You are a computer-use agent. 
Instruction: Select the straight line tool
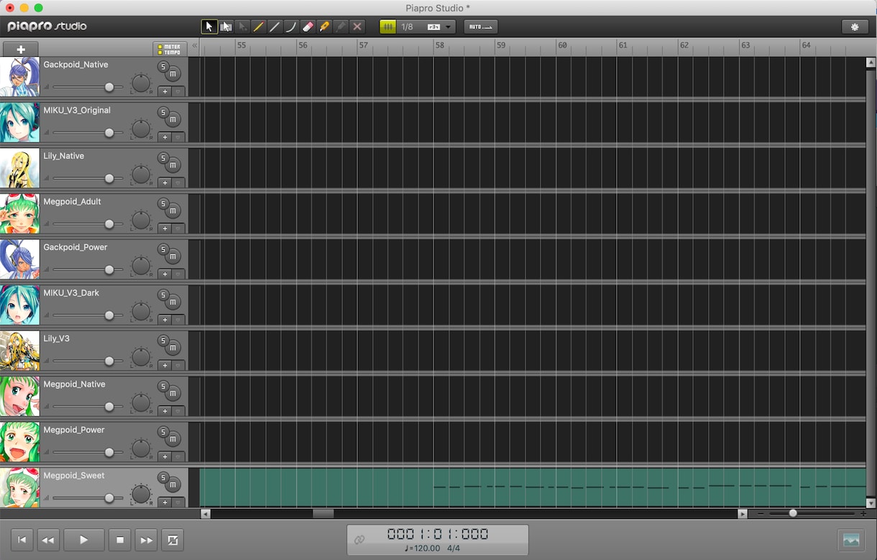tap(275, 27)
